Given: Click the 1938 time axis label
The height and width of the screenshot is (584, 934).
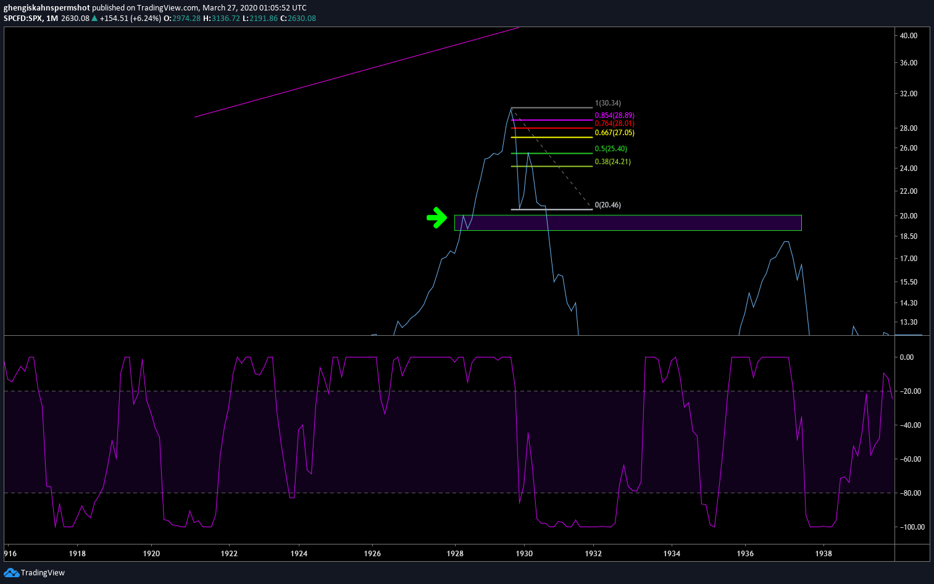Looking at the screenshot, I should [x=824, y=554].
